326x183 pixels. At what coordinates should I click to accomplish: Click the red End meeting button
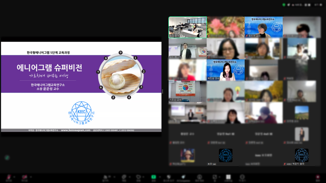(x=318, y=177)
